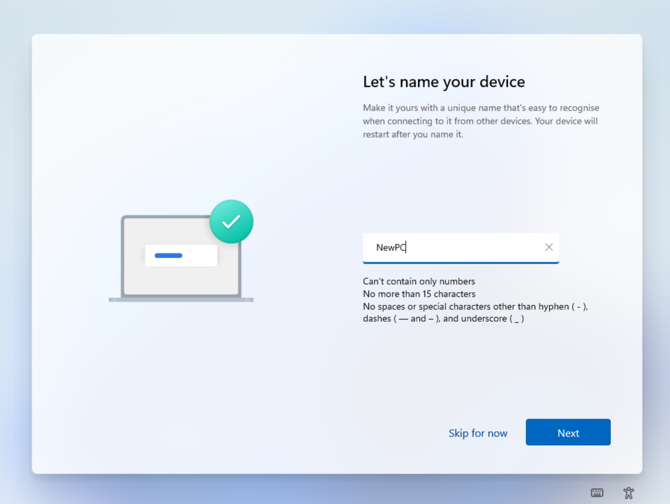Clear the device name with X icon

click(549, 247)
